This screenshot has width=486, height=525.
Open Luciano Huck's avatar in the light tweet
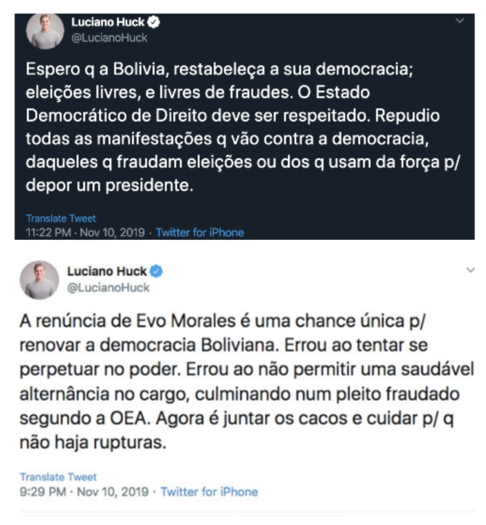click(x=39, y=280)
